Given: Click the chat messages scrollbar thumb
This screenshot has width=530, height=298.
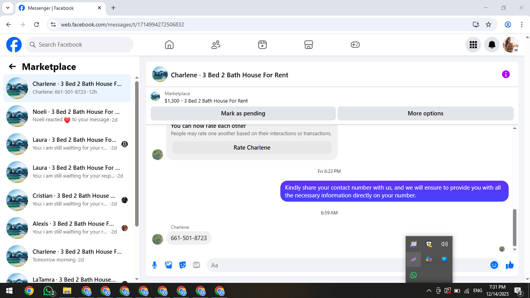Looking at the screenshot, I should click(515, 228).
